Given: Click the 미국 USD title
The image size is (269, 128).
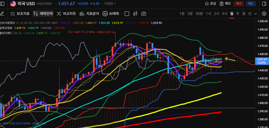Looking at the screenshot, I should [x=26, y=3].
